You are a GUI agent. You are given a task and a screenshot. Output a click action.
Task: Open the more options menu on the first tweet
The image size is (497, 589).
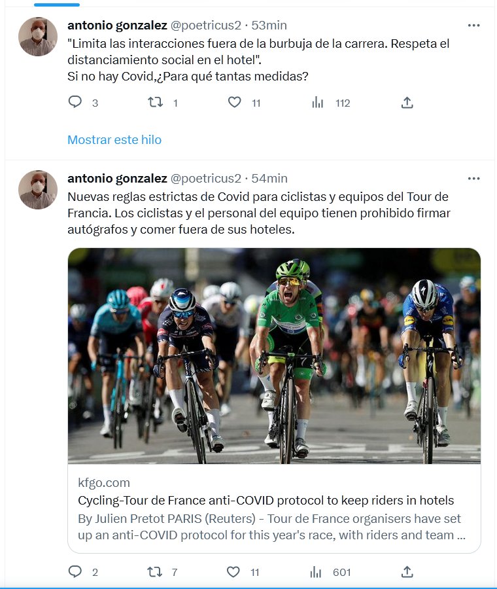tap(474, 26)
